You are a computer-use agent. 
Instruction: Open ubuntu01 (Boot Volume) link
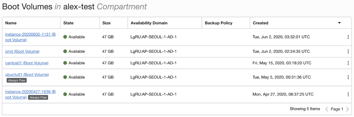click(27, 75)
